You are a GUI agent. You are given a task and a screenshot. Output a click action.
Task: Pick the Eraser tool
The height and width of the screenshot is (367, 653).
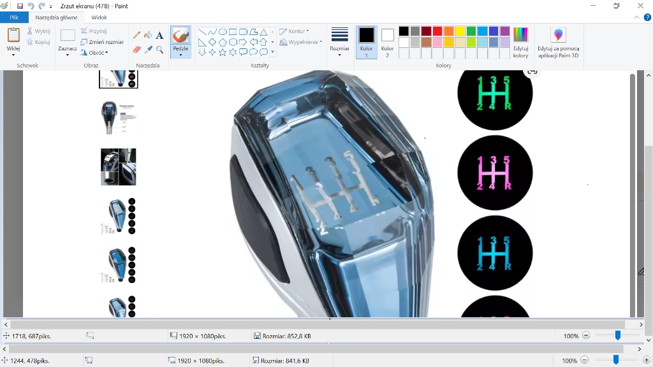(x=136, y=50)
